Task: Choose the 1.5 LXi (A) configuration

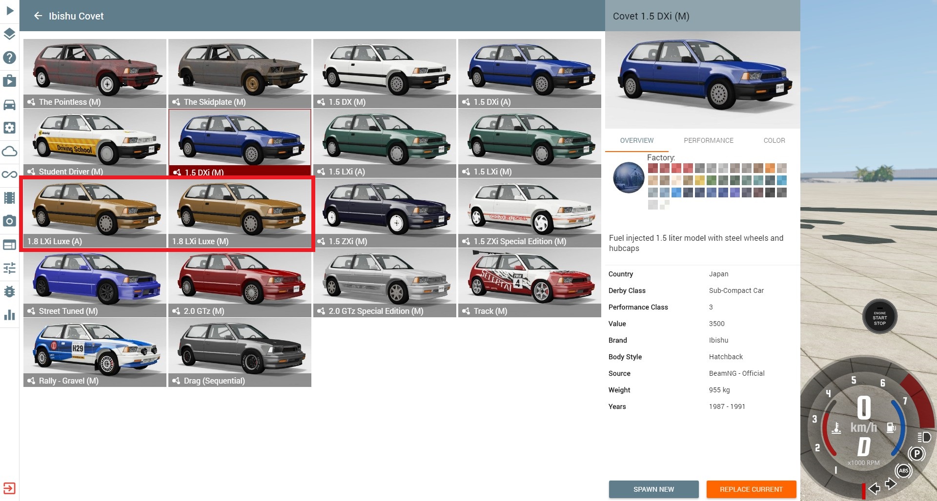Action: click(385, 143)
